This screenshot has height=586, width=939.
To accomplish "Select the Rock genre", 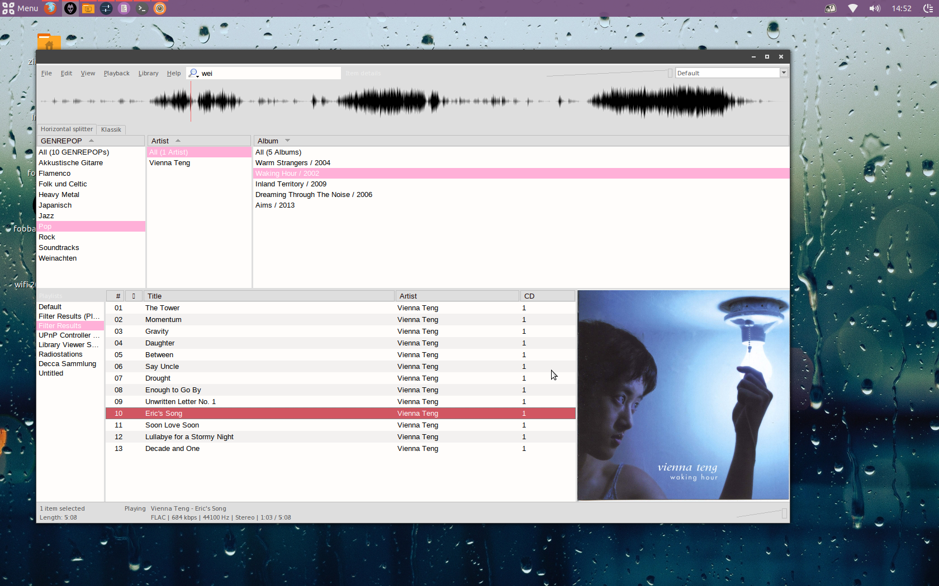I will 91,237.
